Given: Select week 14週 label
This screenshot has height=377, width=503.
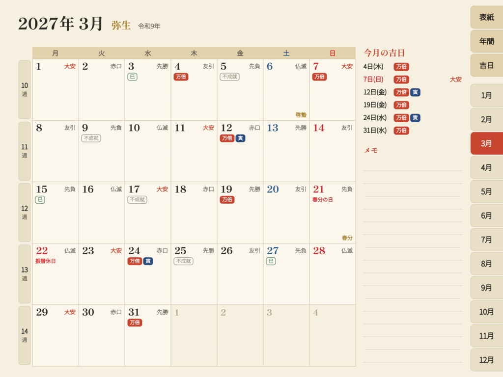Looking at the screenshot, I should pyautogui.click(x=25, y=335).
